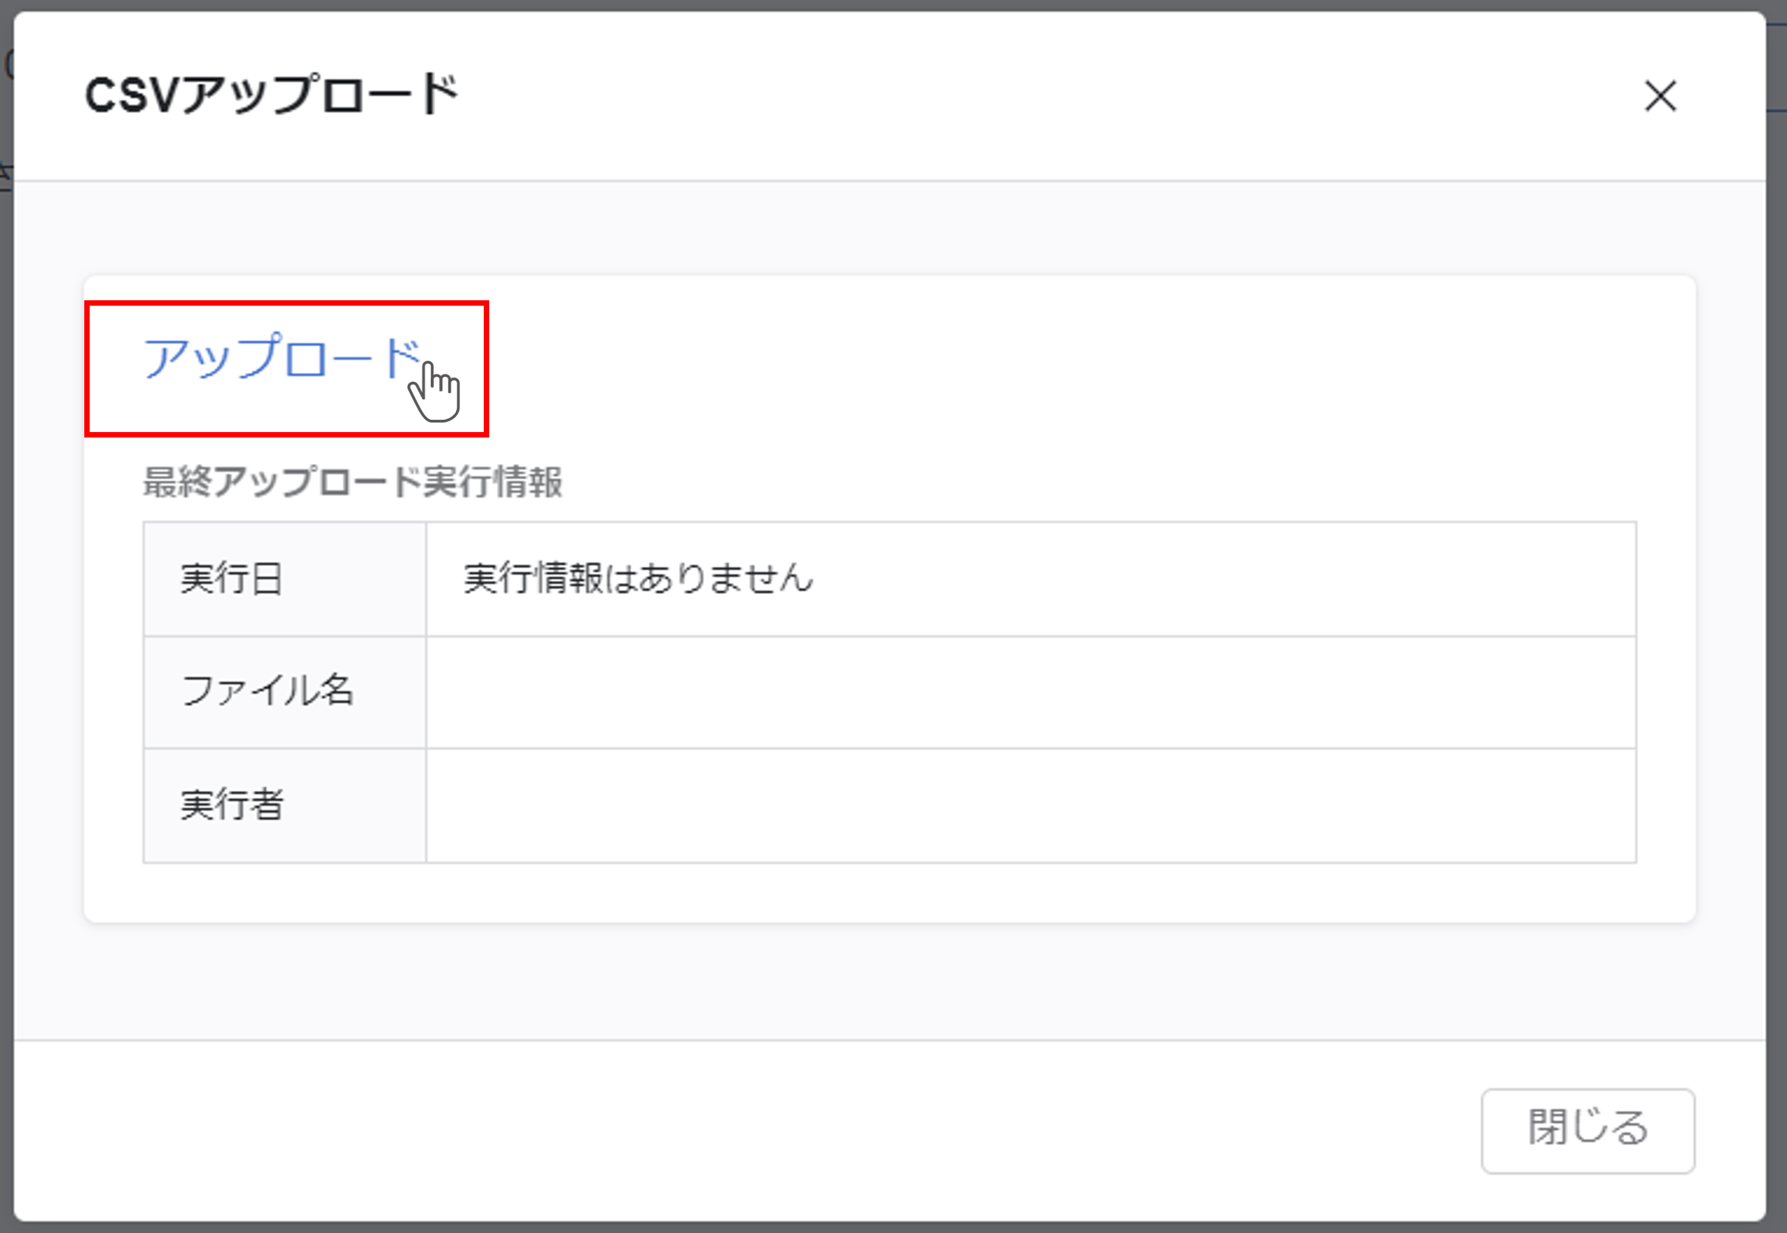The width and height of the screenshot is (1787, 1233).
Task: Click the dimmed overlay right of dialog
Action: 1777,618
